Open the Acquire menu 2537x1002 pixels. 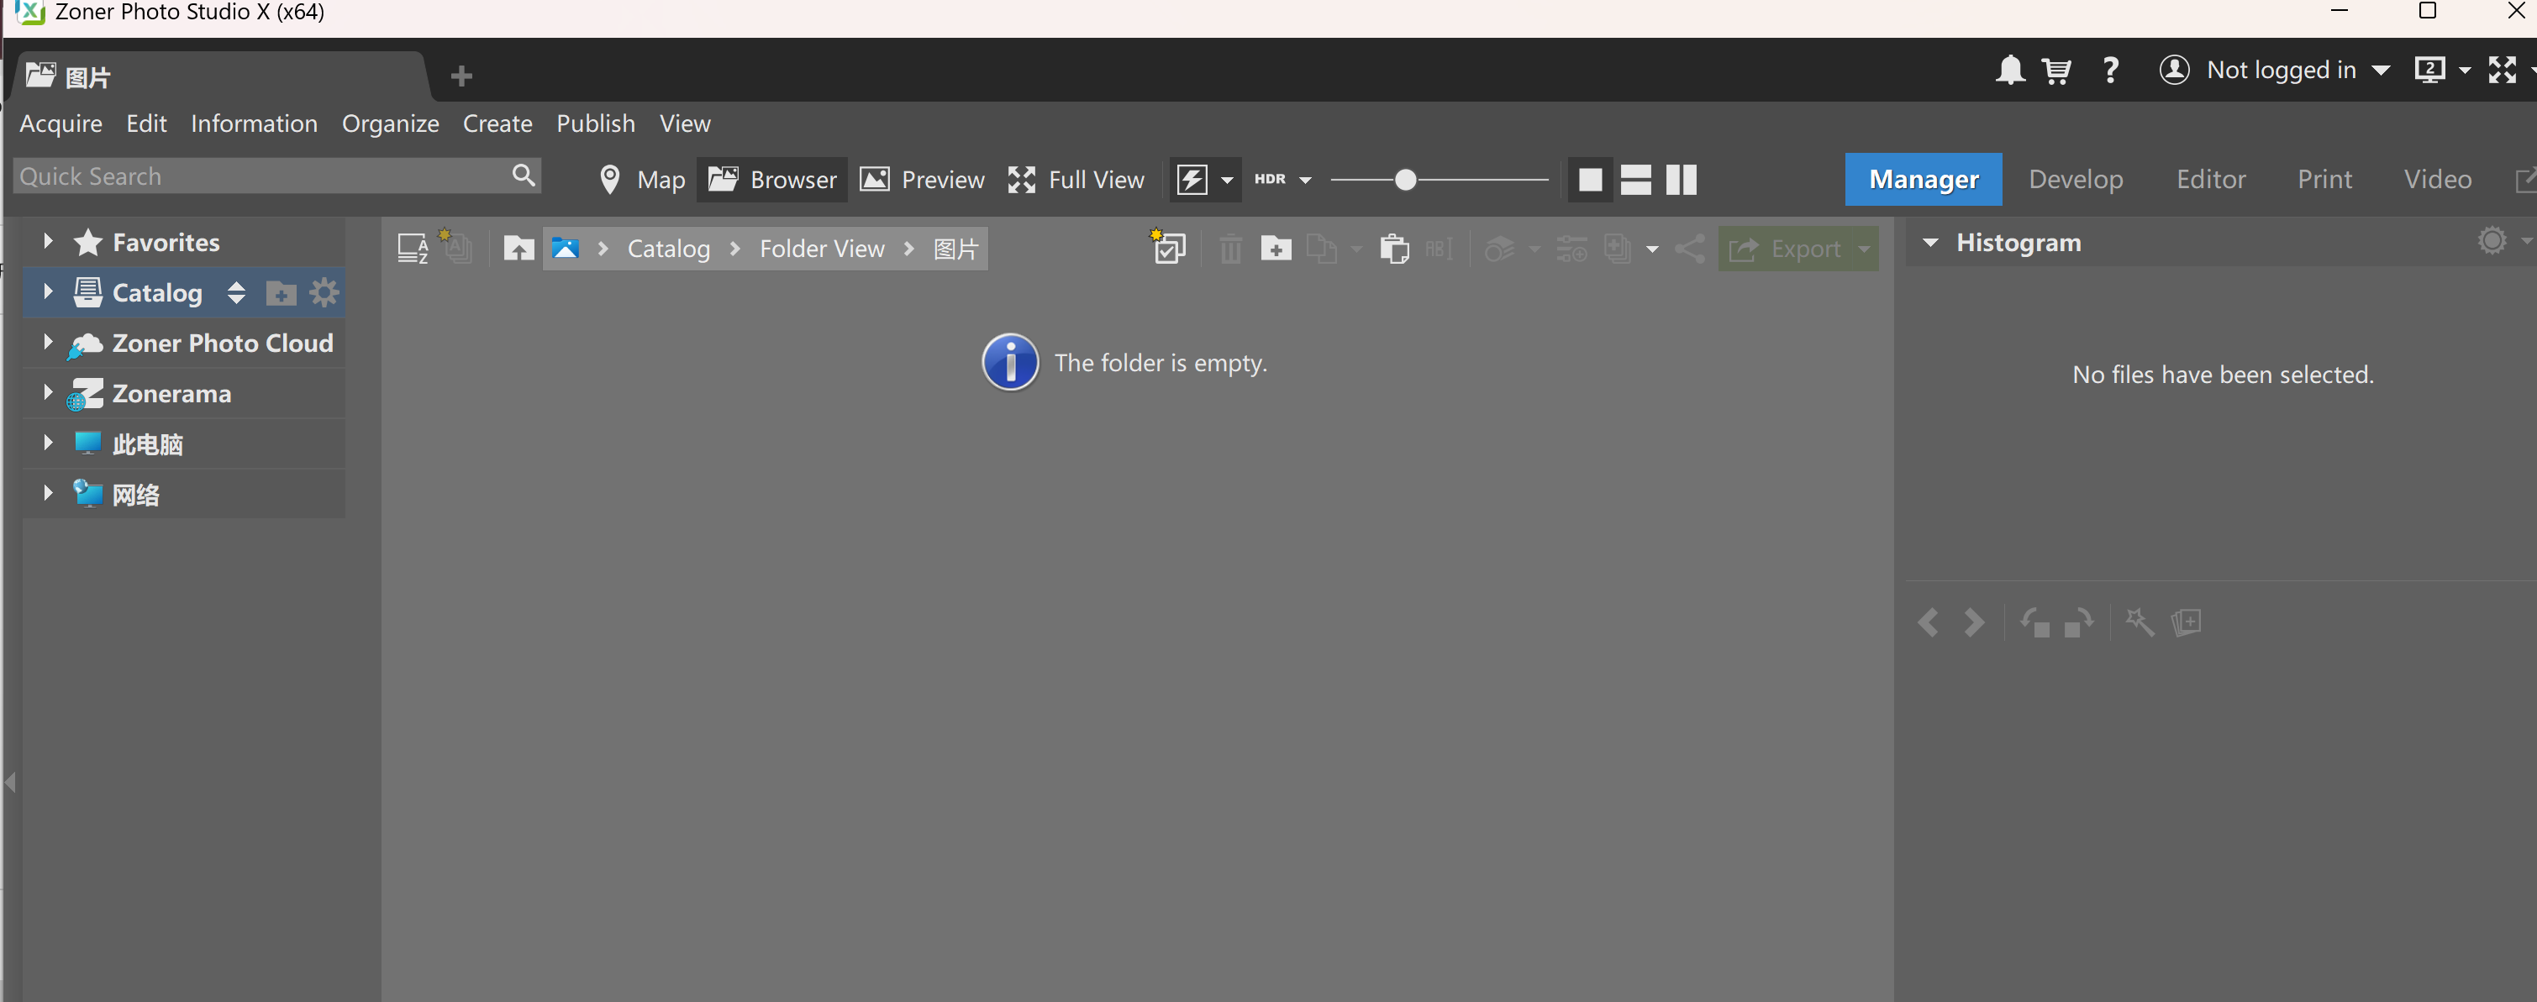point(61,123)
